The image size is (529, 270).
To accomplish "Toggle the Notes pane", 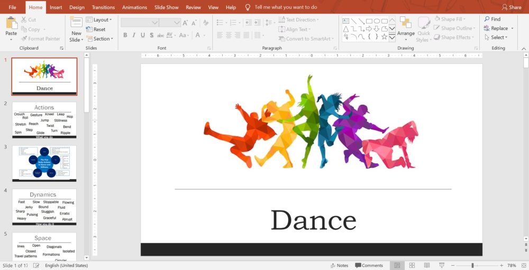I will (339, 265).
